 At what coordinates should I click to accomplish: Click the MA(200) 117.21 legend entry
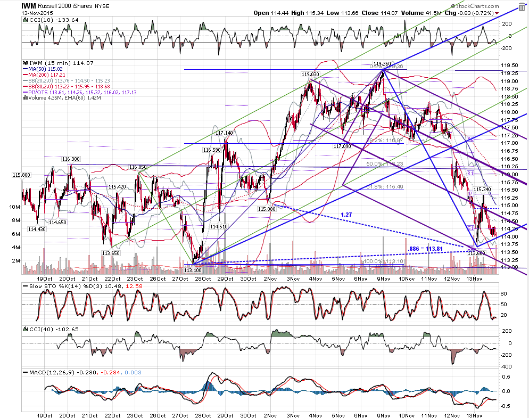click(x=44, y=75)
